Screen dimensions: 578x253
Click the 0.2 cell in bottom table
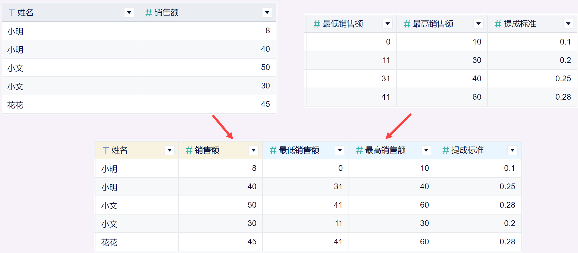pos(509,223)
